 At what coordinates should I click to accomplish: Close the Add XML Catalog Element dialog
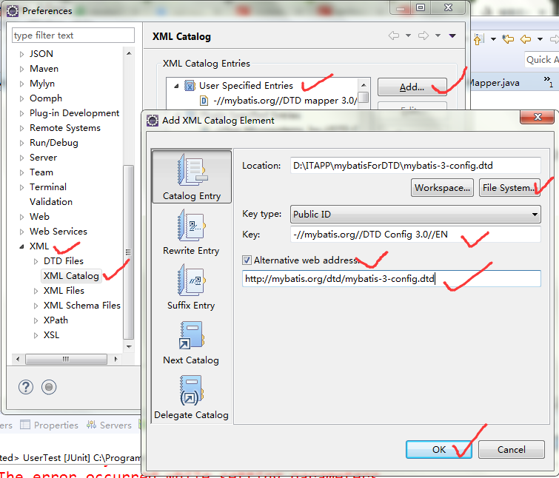(538, 117)
